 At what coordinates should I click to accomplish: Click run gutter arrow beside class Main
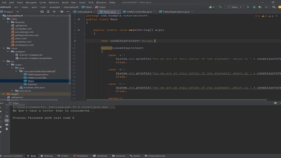pos(79,19)
